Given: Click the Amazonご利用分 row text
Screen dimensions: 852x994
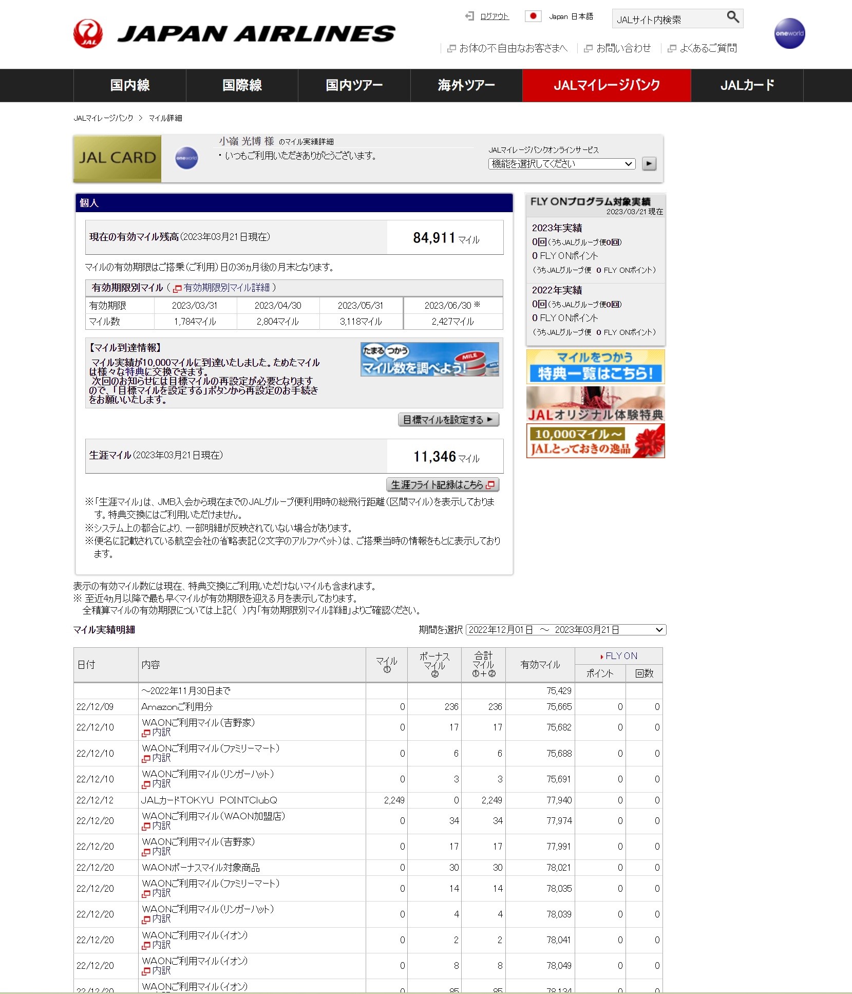Looking at the screenshot, I should [177, 707].
